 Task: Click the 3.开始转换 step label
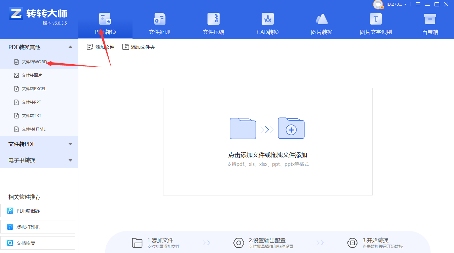tap(375, 240)
